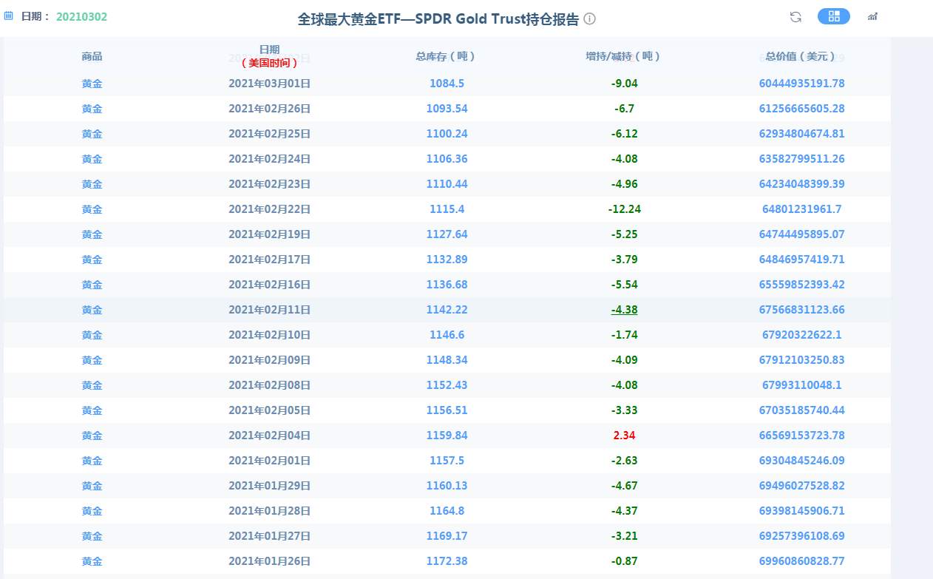933x579 pixels.
Task: Click total value 64234048399.39
Action: click(x=801, y=184)
